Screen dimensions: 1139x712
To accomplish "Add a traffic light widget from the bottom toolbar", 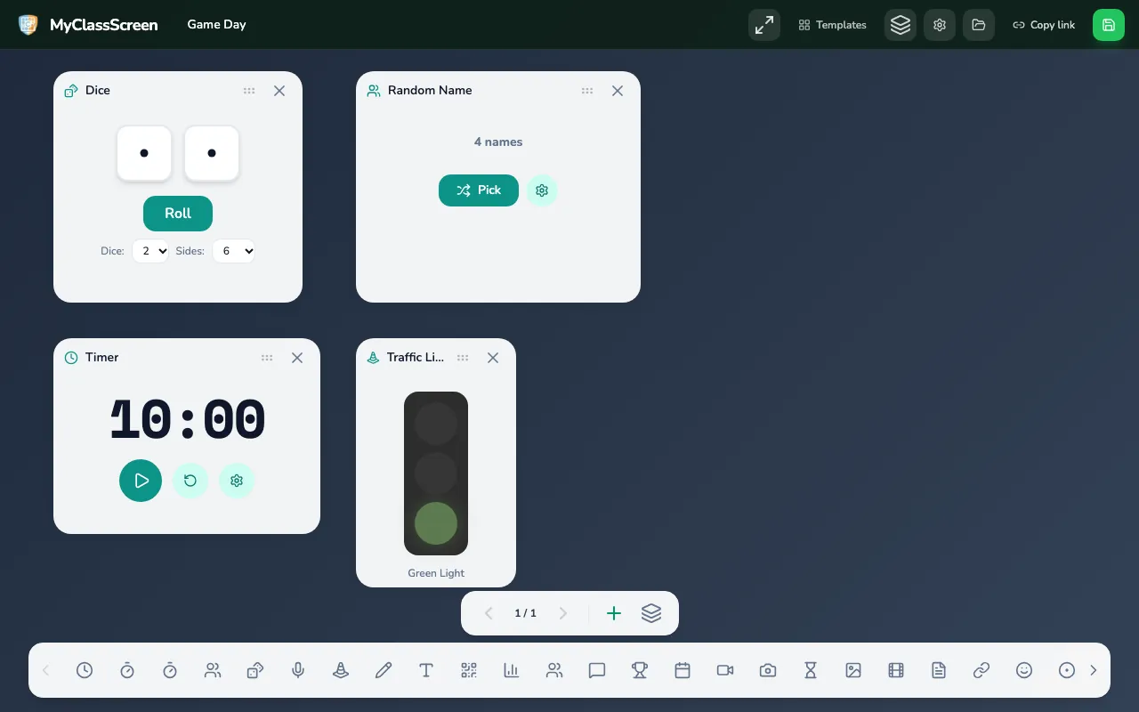I will pos(341,670).
